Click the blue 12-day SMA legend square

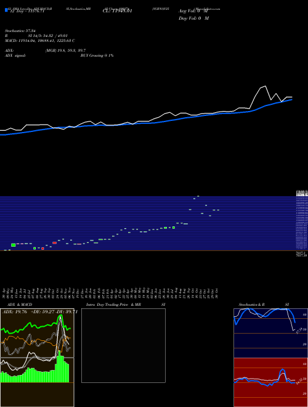(6, 10)
